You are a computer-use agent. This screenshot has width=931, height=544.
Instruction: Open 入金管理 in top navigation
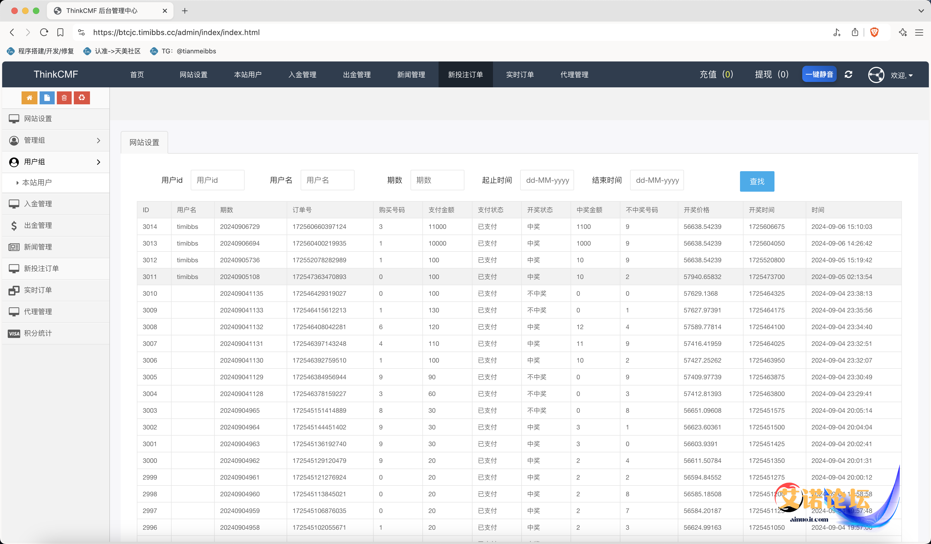pyautogui.click(x=302, y=74)
